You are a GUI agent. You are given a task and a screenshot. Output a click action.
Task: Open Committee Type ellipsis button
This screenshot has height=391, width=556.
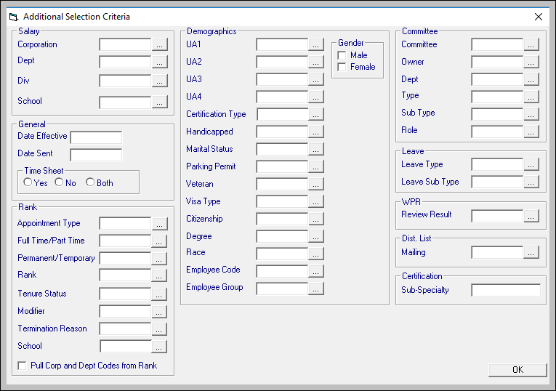[x=531, y=97]
